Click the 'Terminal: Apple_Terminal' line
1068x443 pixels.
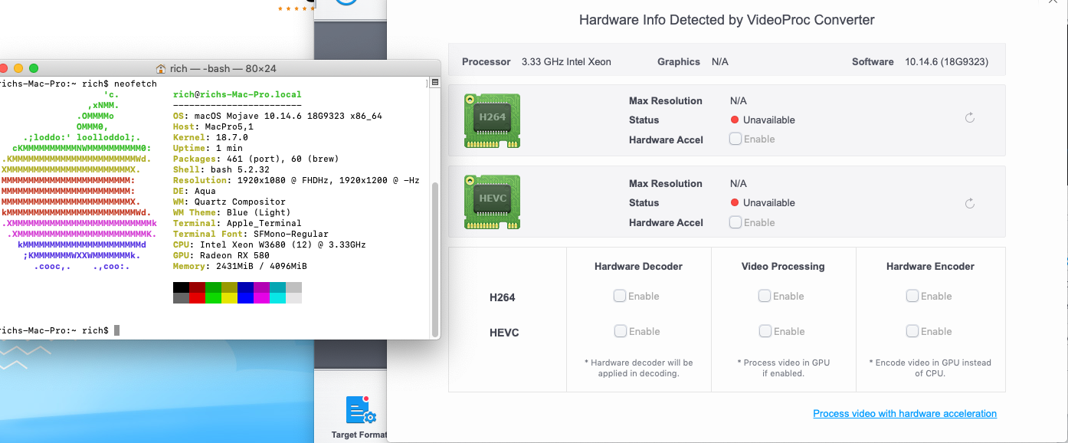pos(238,223)
